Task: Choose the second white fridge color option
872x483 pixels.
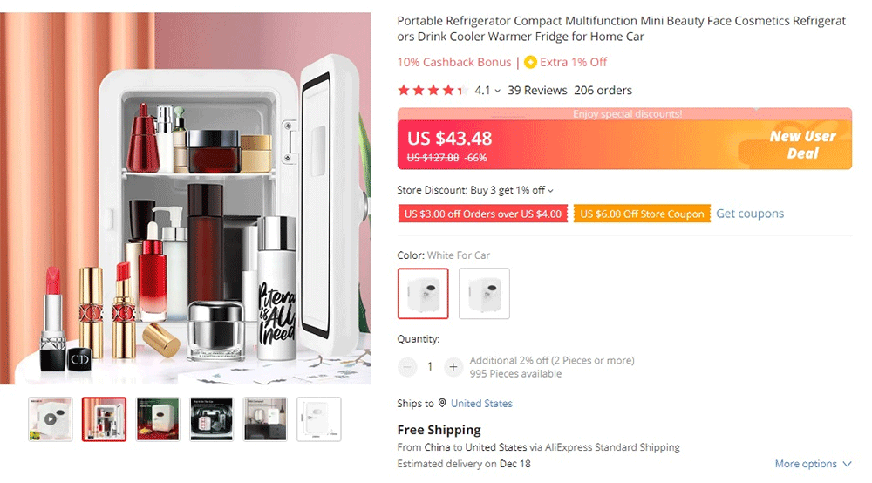Action: pyautogui.click(x=484, y=294)
